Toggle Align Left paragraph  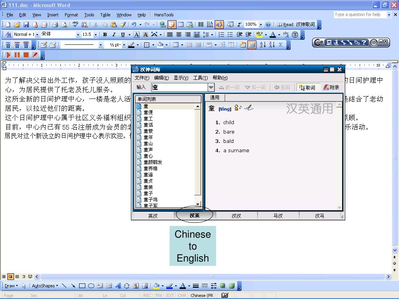click(170, 35)
